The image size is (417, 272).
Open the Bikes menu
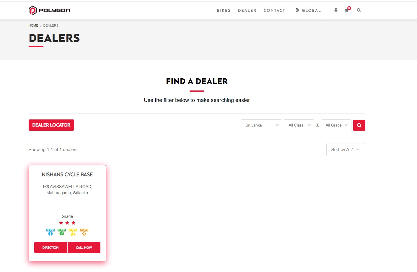tap(224, 10)
